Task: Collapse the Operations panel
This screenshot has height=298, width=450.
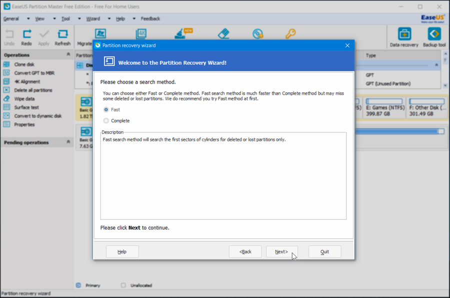Action: point(68,54)
